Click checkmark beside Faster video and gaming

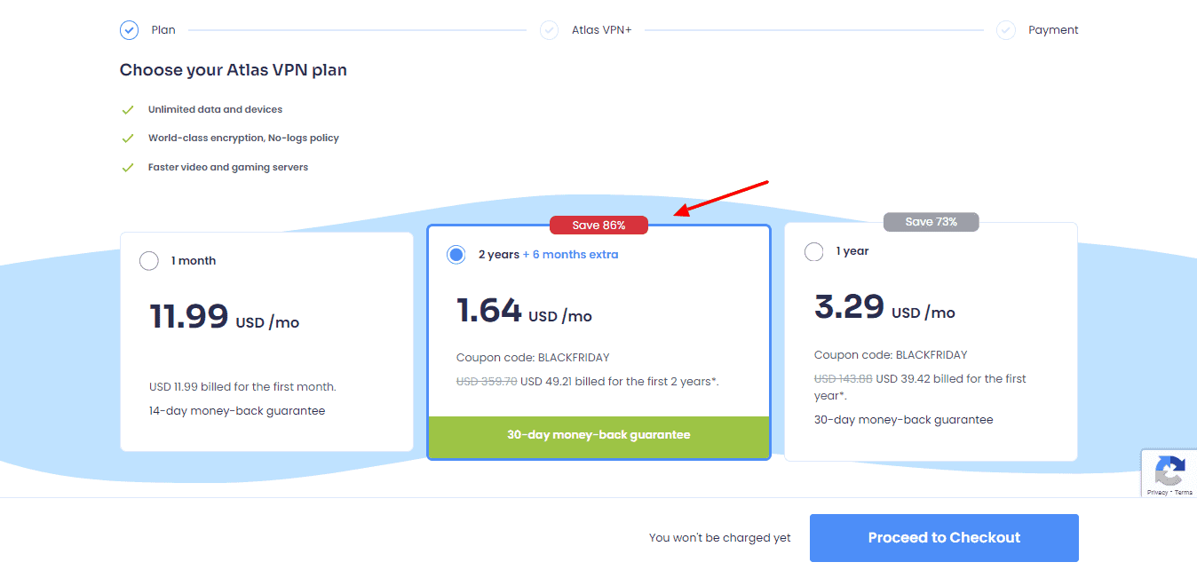(128, 167)
